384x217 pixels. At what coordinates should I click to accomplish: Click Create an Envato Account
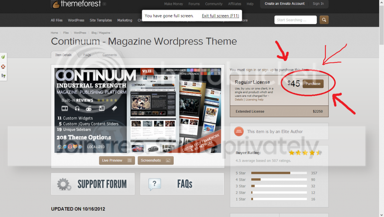(285, 4)
